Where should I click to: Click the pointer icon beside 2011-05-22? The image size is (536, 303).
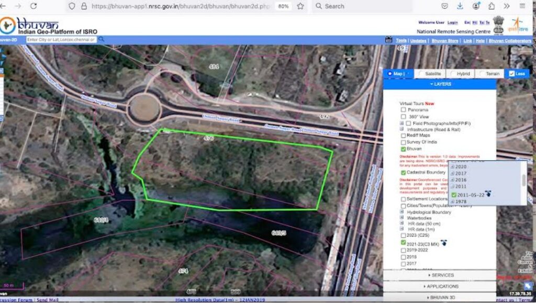click(x=488, y=194)
